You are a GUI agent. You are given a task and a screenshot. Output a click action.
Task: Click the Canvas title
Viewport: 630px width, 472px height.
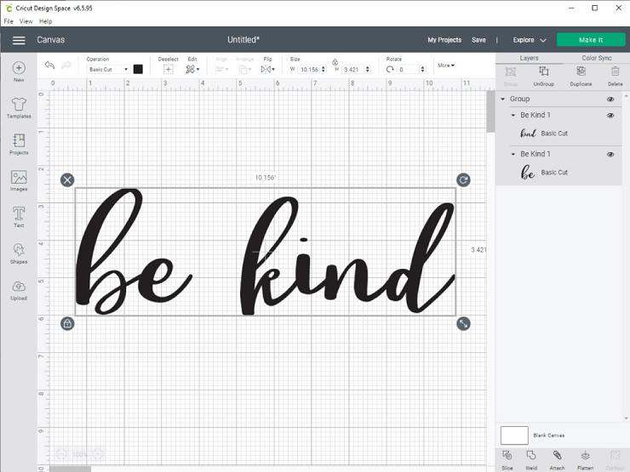[50, 40]
